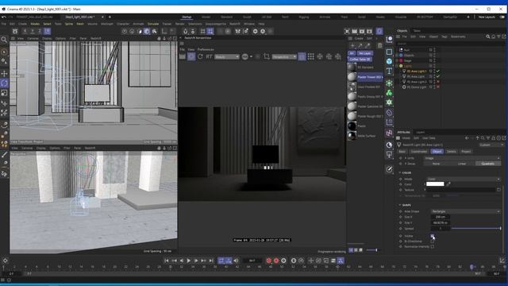
Task: Click the All materials filter button
Action: [x=352, y=53]
